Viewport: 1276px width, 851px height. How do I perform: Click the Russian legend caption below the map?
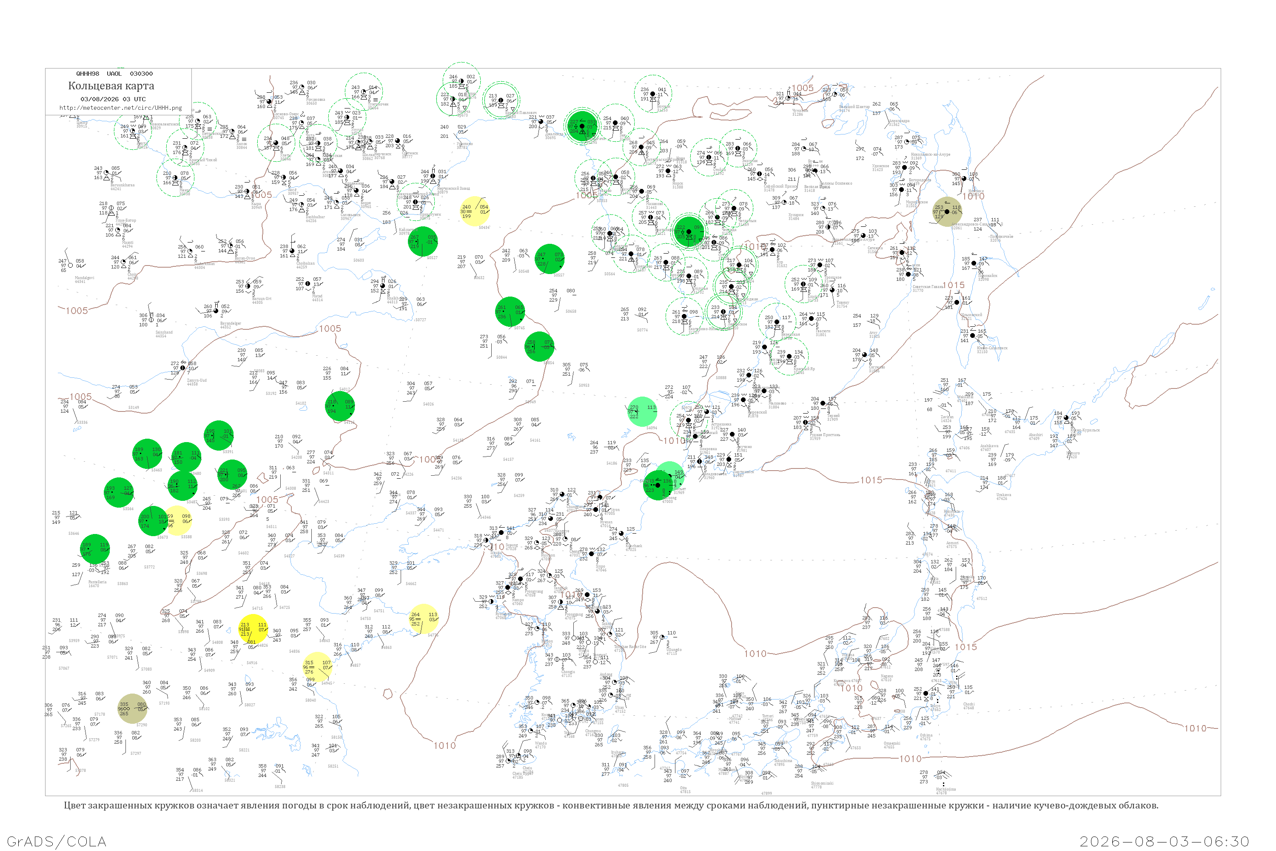[x=611, y=805]
